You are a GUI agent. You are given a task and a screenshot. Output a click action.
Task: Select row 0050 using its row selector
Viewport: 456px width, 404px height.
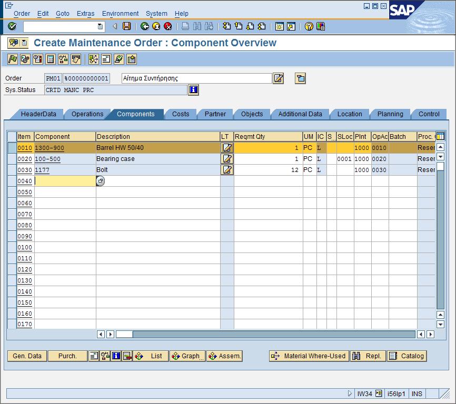(x=12, y=192)
